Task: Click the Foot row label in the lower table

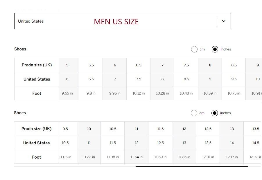Action: [x=37, y=157]
